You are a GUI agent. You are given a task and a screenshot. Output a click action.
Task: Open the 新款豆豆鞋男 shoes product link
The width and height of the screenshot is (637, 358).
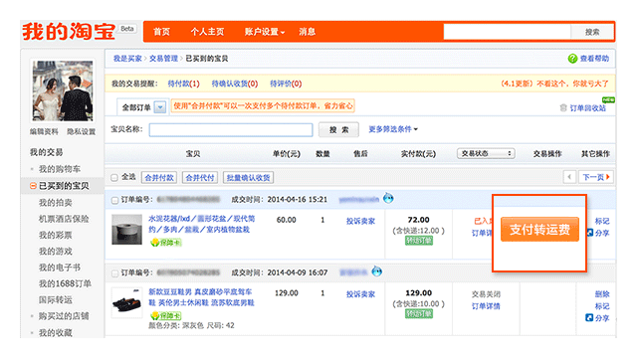click(201, 297)
